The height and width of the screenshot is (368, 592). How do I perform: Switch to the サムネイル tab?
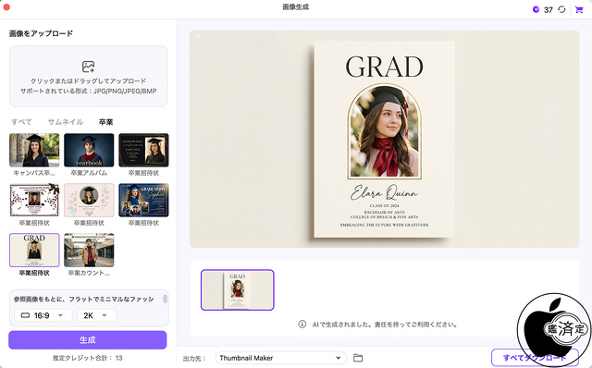point(66,122)
